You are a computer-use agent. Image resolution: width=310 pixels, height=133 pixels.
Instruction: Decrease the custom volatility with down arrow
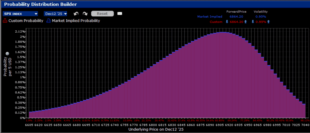pyautogui.click(x=253, y=22)
